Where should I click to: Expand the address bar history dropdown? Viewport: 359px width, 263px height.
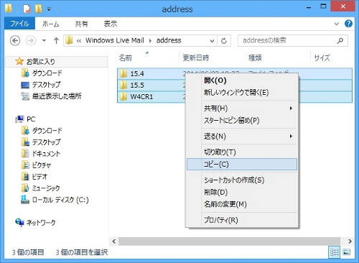(x=212, y=41)
